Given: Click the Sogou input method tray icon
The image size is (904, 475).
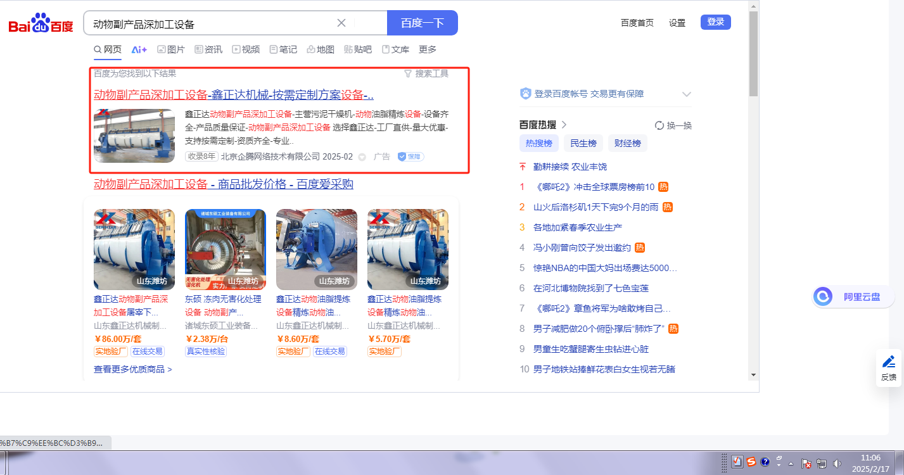Looking at the screenshot, I should (x=751, y=462).
